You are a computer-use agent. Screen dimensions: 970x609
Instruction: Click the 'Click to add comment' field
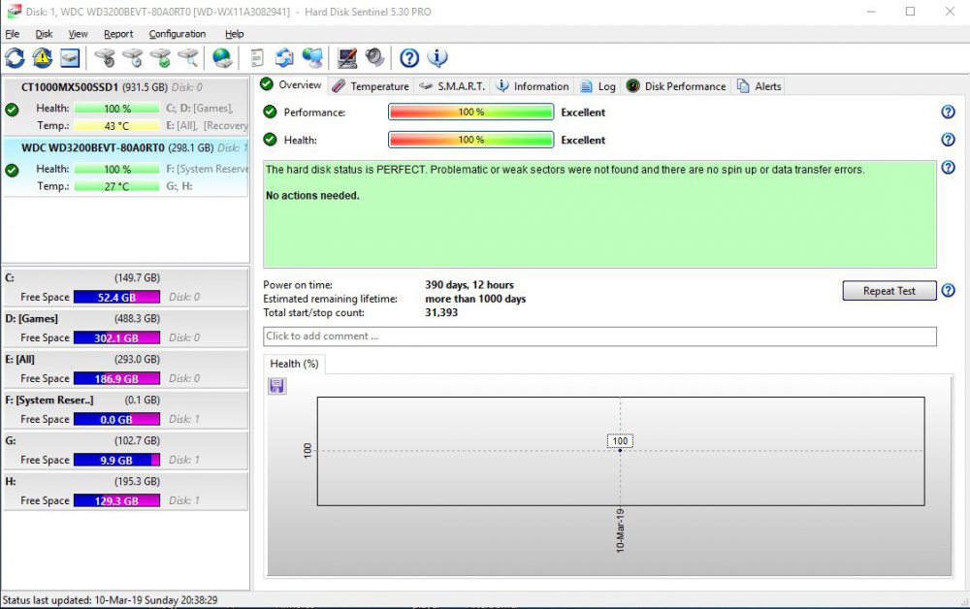[x=599, y=337]
